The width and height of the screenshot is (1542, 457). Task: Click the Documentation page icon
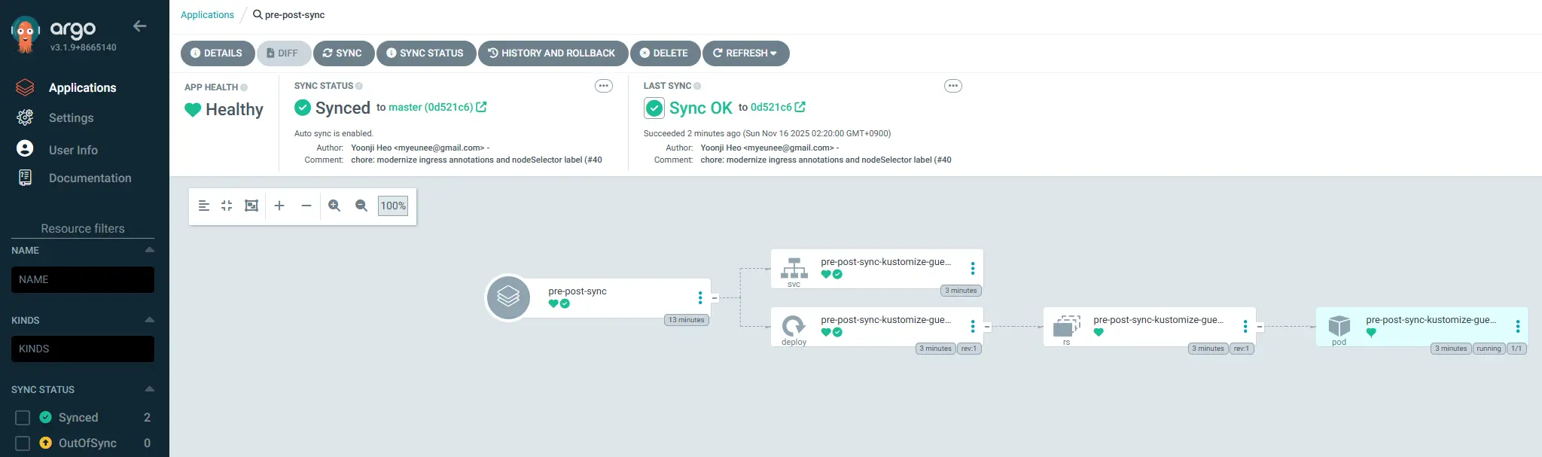coord(25,178)
